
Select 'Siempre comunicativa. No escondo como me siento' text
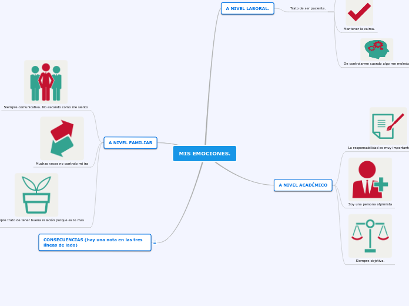[46, 107]
